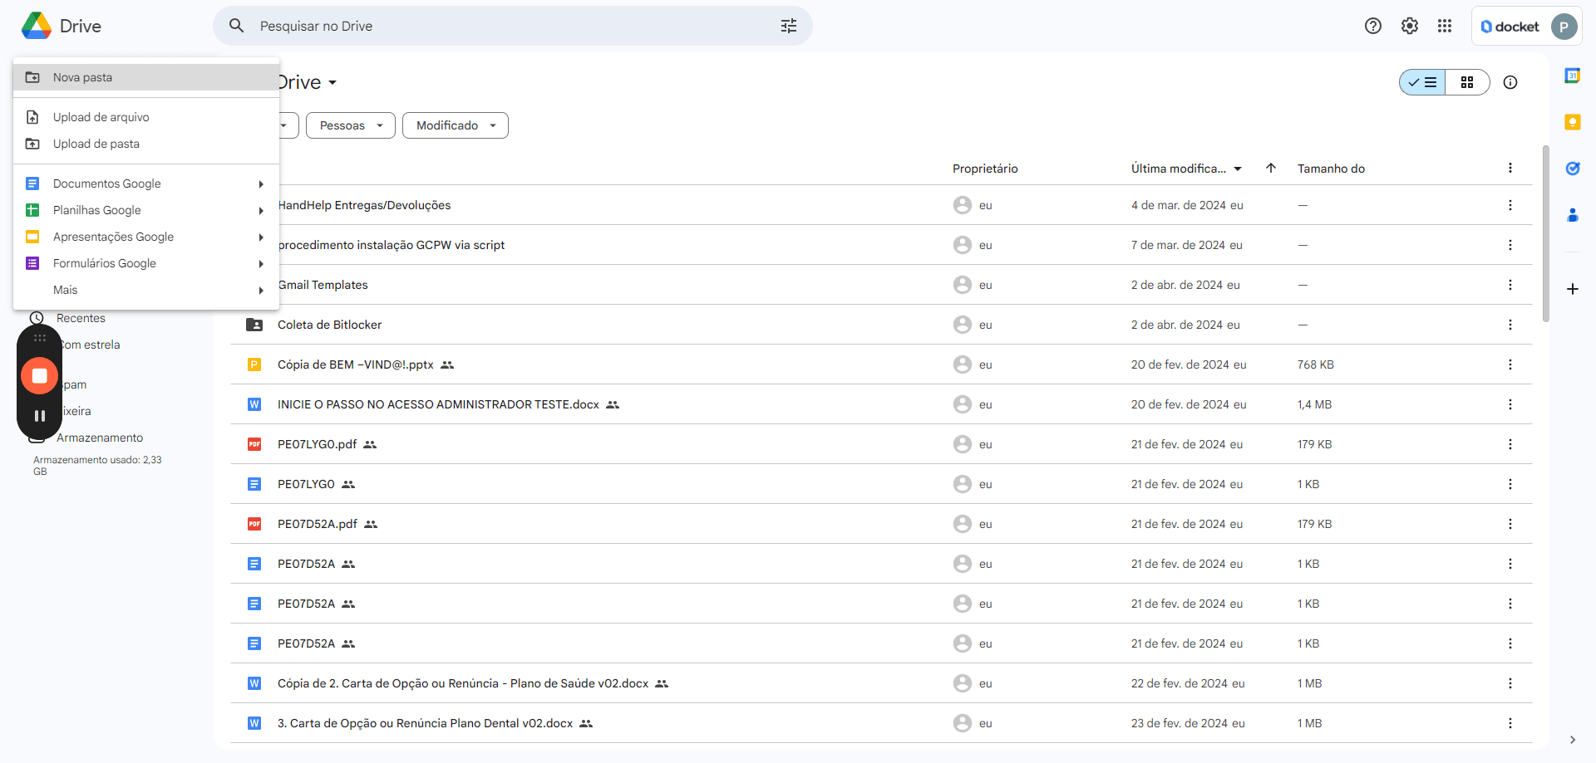Show details info icon

click(x=1510, y=82)
